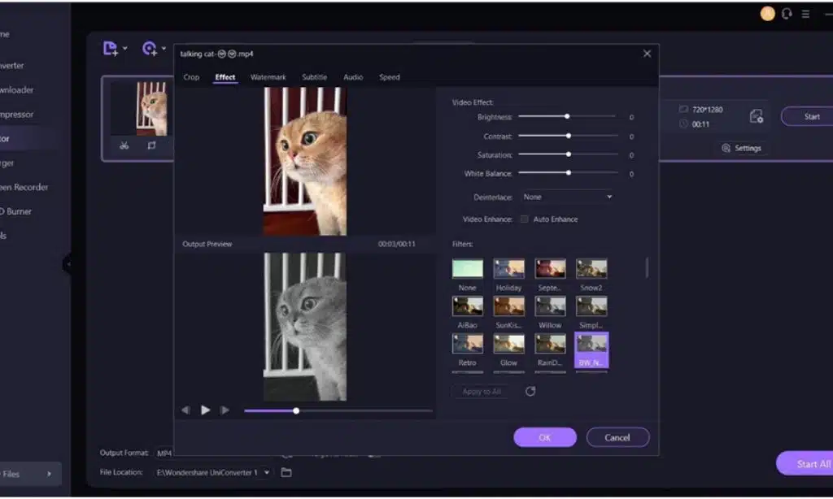Open the Settings option near the Start button
Image resolution: width=833 pixels, height=499 pixels.
tap(742, 148)
